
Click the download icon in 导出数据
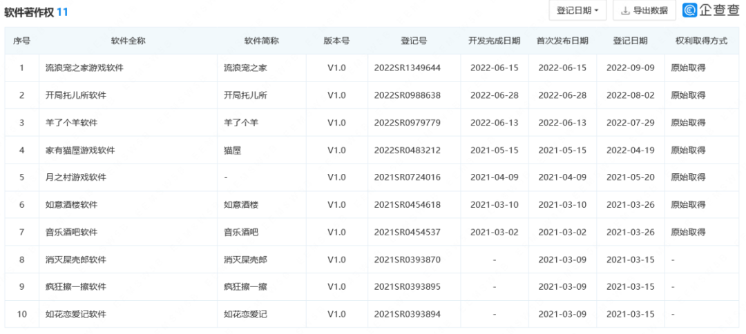(625, 10)
